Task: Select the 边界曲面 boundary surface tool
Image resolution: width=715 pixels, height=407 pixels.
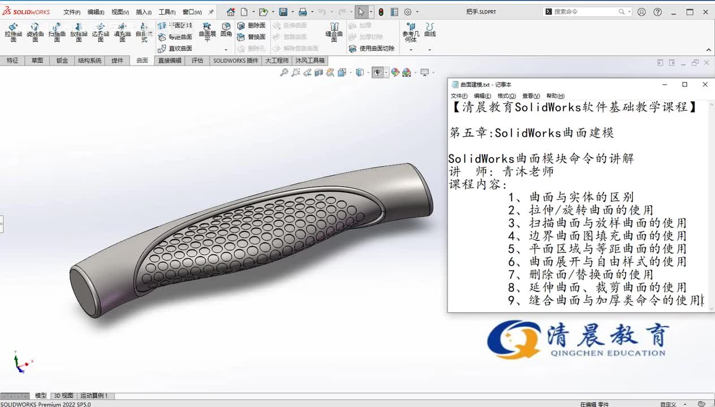Action: click(x=100, y=33)
